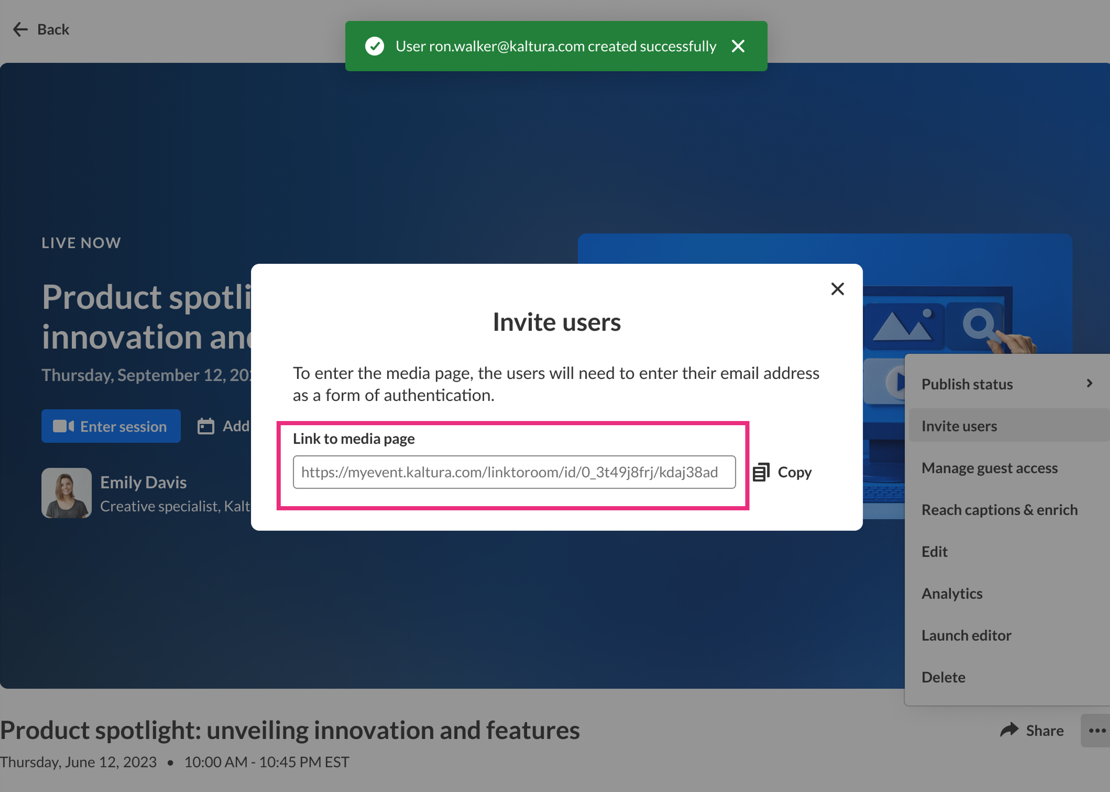Click the Back text link
1110x792 pixels.
53,29
